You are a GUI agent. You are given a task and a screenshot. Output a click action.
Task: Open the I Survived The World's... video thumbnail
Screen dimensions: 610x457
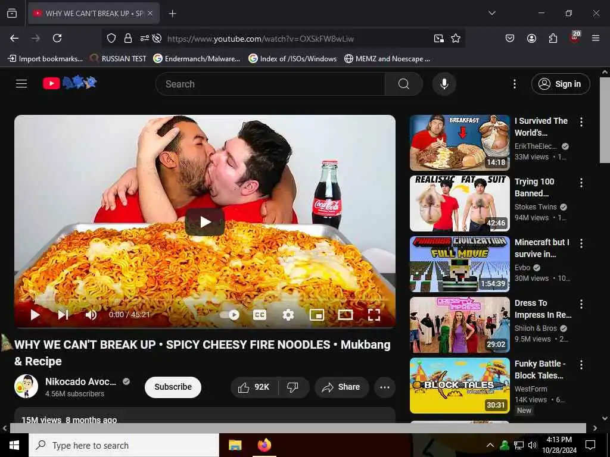point(459,143)
